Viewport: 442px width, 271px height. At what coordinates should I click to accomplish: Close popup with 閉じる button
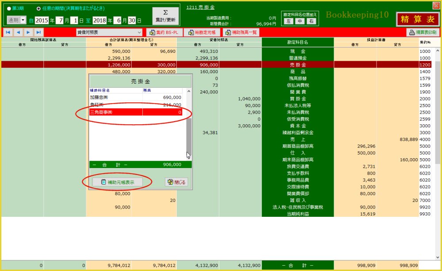176,182
